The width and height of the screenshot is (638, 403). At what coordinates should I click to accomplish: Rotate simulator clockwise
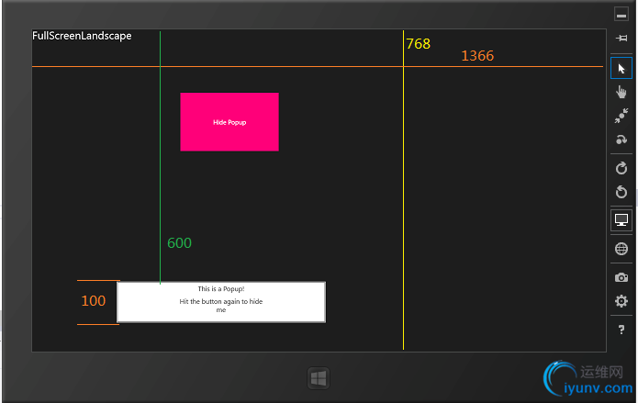621,168
